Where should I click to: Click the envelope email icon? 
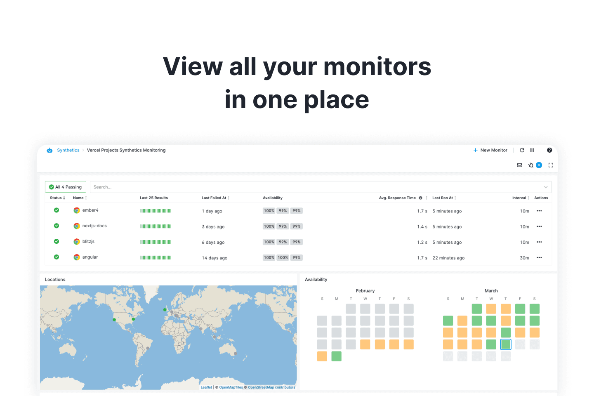[519, 165]
